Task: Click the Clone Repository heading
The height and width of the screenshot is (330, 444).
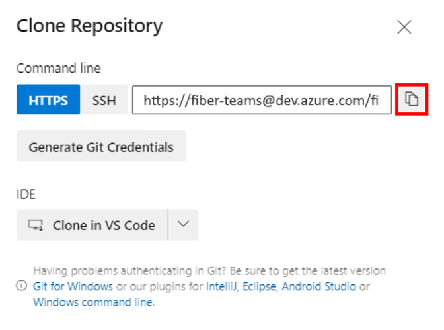Action: [x=89, y=26]
